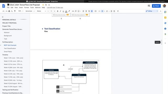Toggle the bulleted list
The width and height of the screenshot is (168, 94).
(x=102, y=11)
